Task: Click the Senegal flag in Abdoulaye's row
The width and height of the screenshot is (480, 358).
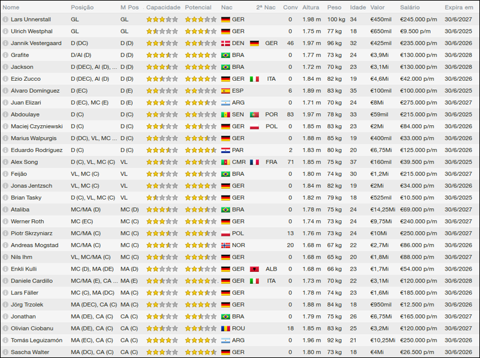Action: [226, 114]
